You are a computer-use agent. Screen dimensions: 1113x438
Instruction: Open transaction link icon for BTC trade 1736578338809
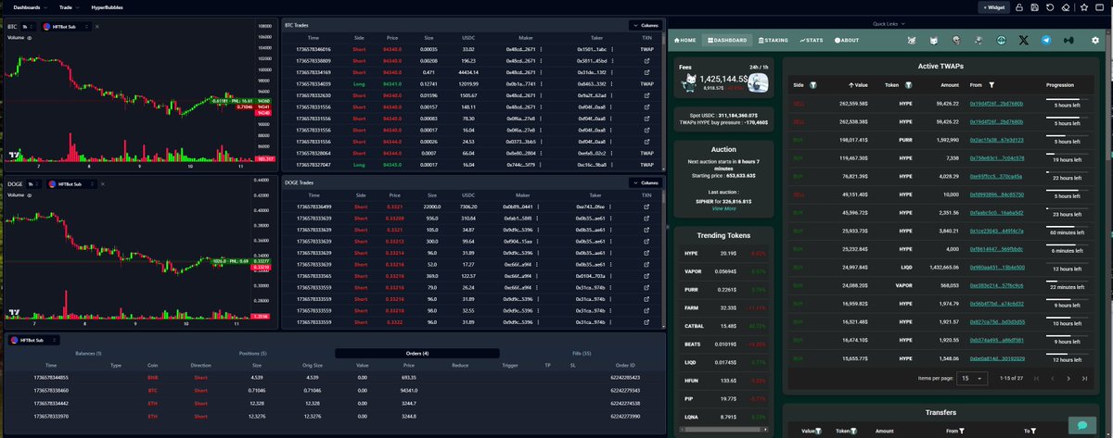point(646,60)
